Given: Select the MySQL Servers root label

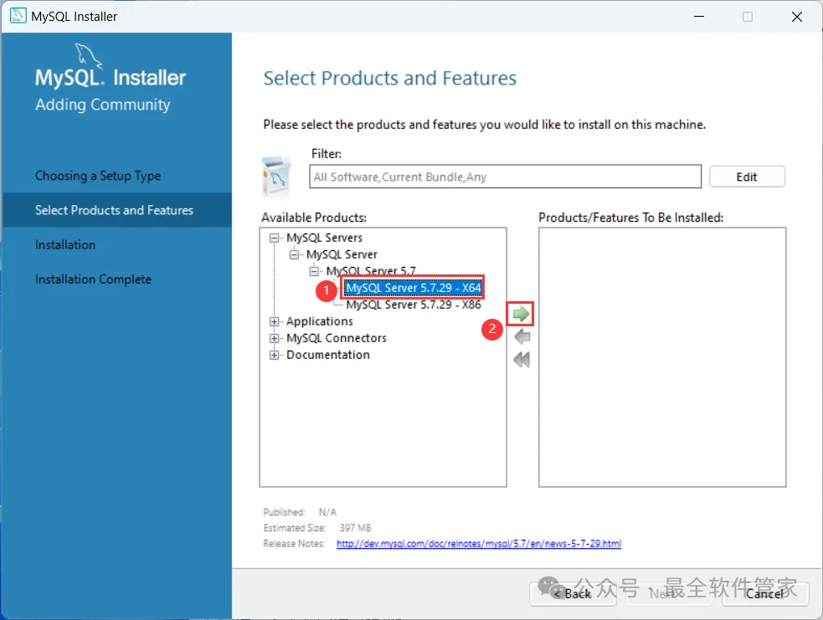Looking at the screenshot, I should tap(324, 238).
